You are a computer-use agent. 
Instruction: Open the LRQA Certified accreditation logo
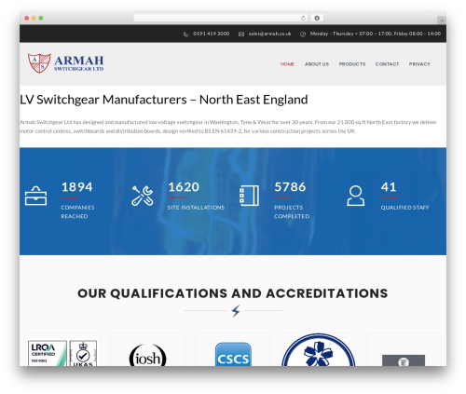48,353
